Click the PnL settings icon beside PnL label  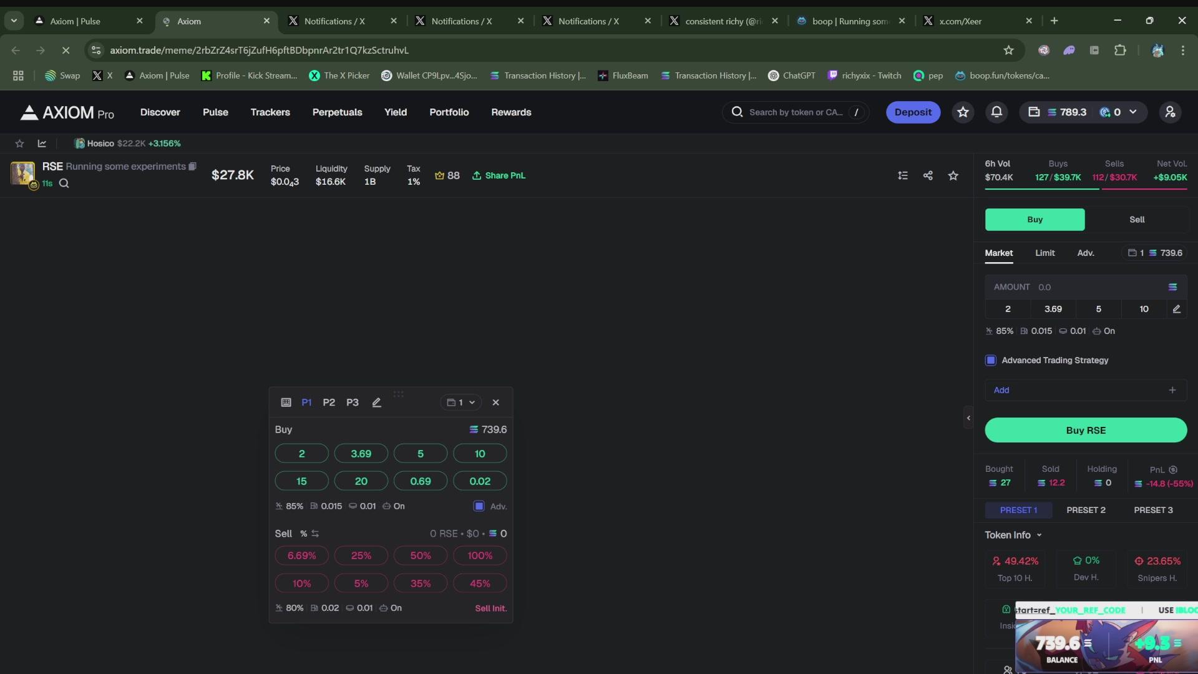coord(1172,469)
